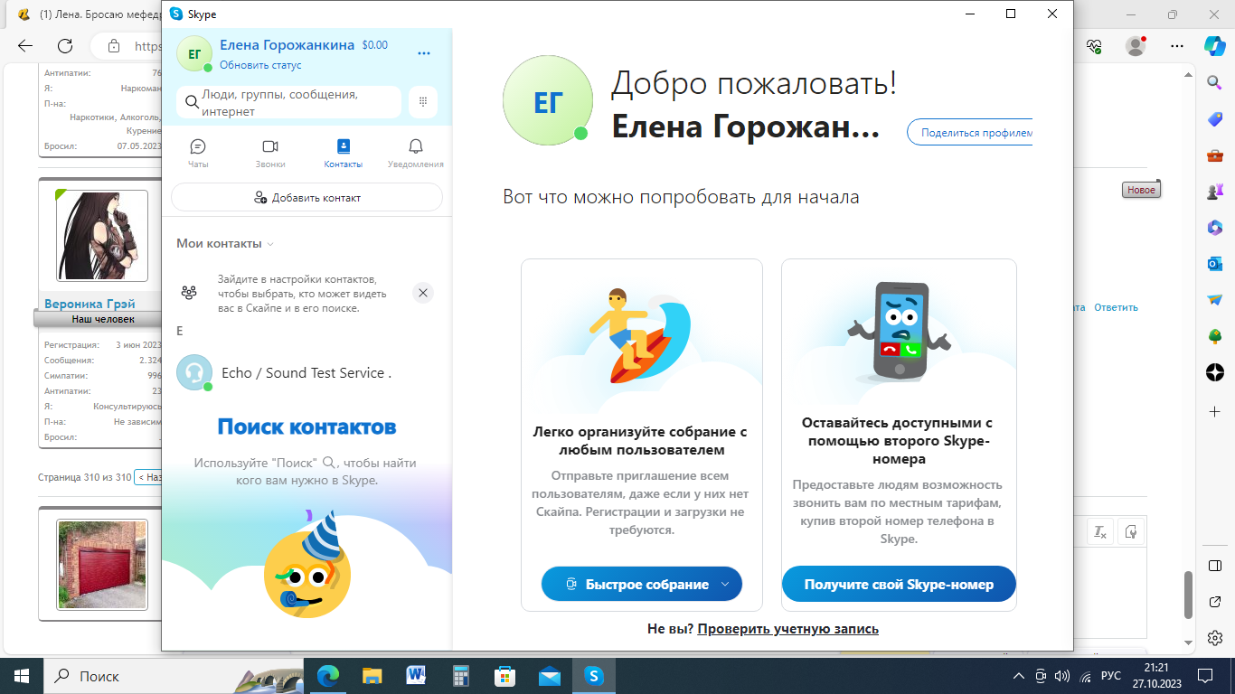The width and height of the screenshot is (1235, 694).
Task: Open Word from the taskbar
Action: tap(417, 676)
